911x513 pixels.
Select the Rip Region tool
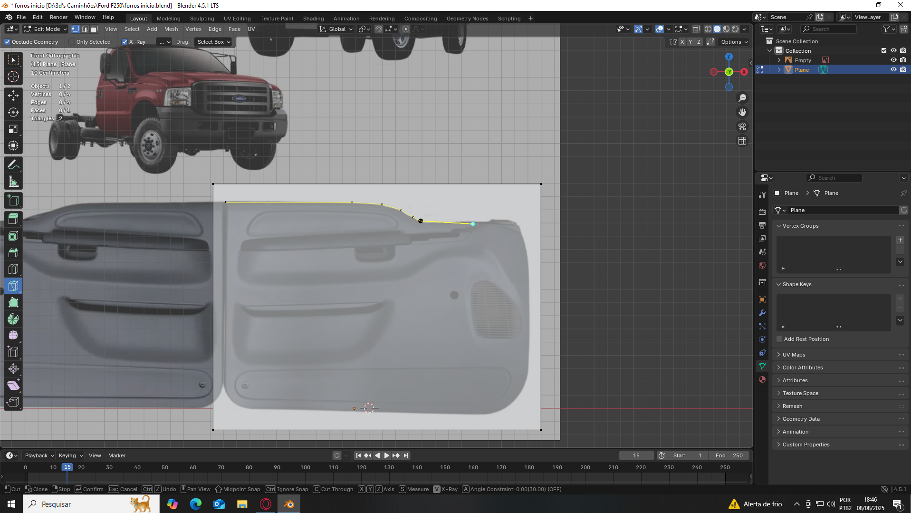click(x=13, y=402)
